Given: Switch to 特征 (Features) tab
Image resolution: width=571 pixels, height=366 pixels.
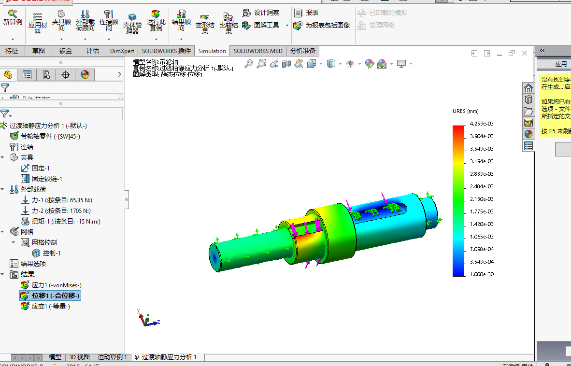Looking at the screenshot, I should [12, 51].
